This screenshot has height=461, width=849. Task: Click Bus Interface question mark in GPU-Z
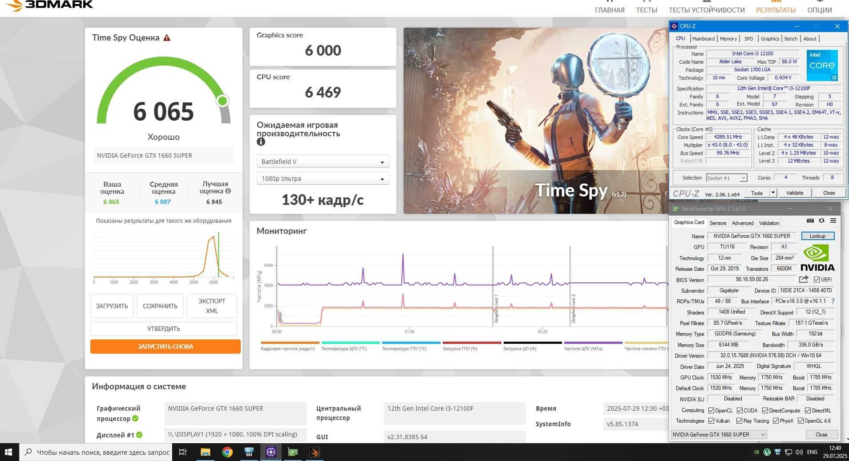tap(833, 301)
